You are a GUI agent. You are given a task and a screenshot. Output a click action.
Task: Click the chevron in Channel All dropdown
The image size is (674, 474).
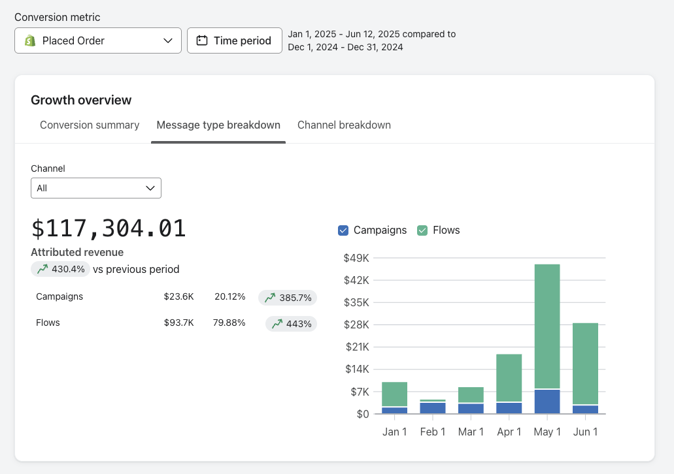tap(150, 188)
